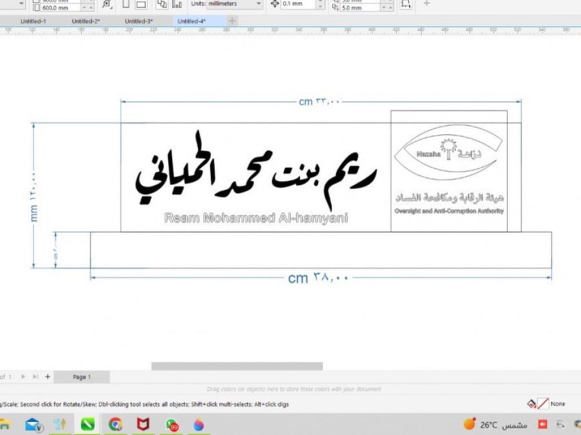
Task: Switch to the Untitled-1 document tab
Action: (x=33, y=21)
